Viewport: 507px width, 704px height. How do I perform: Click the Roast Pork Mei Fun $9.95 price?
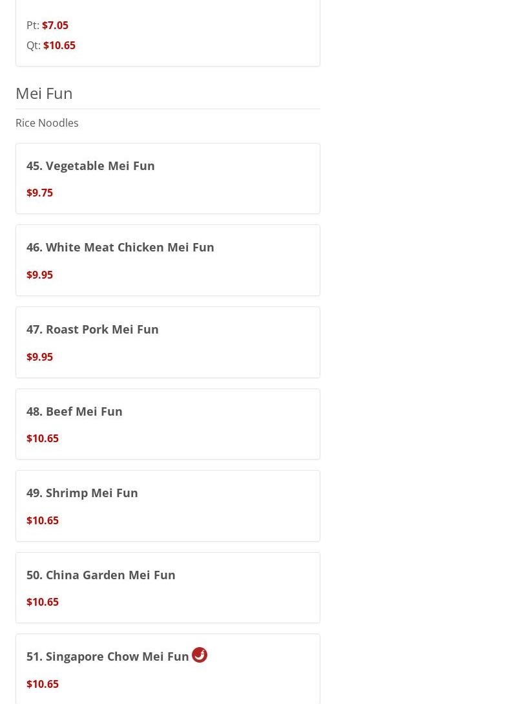click(x=39, y=357)
